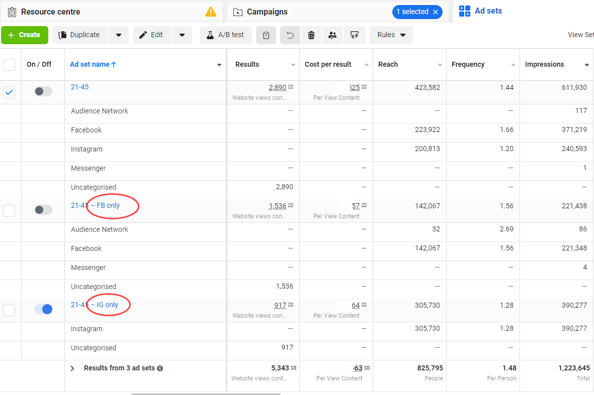Open the Duplicate dropdown arrow
The height and width of the screenshot is (395, 594).
click(x=119, y=35)
